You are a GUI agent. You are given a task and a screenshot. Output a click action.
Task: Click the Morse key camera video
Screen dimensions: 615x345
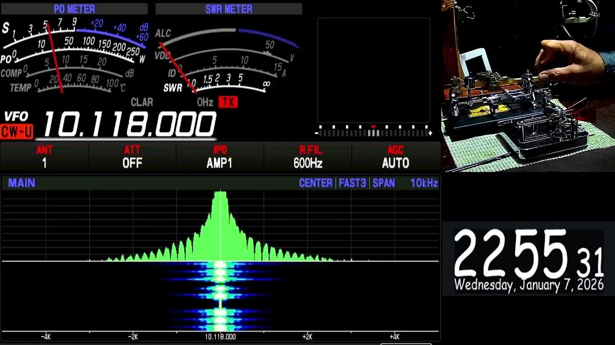pos(528,86)
